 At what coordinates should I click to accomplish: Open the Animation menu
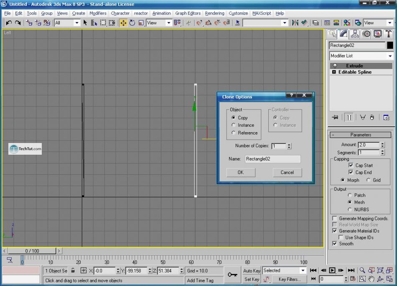pos(161,13)
